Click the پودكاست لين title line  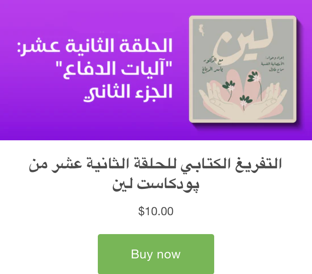pos(156,185)
